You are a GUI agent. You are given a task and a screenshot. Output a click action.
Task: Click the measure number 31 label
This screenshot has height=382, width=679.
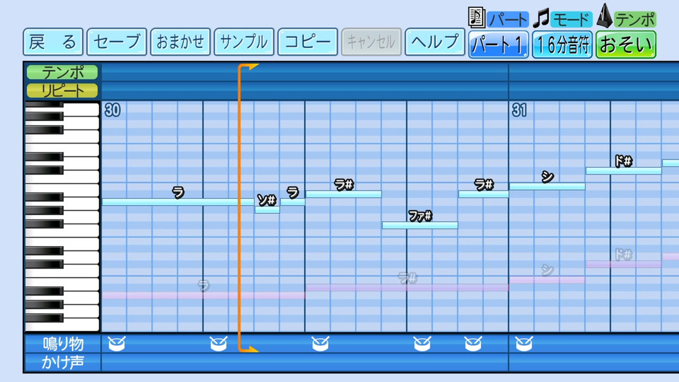(520, 110)
